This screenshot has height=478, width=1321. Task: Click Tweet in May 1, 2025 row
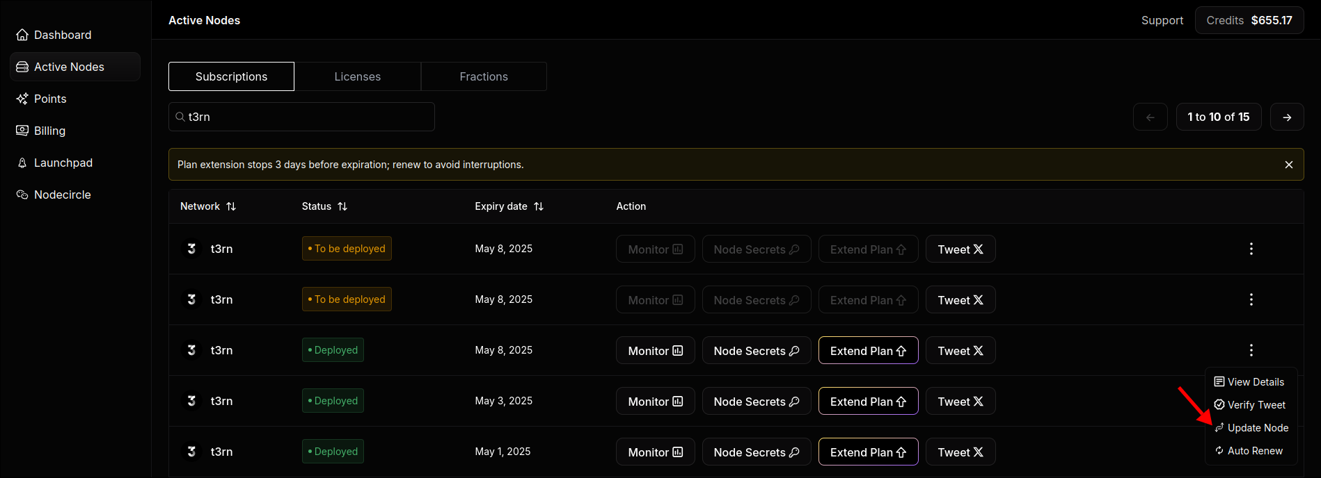click(x=960, y=452)
